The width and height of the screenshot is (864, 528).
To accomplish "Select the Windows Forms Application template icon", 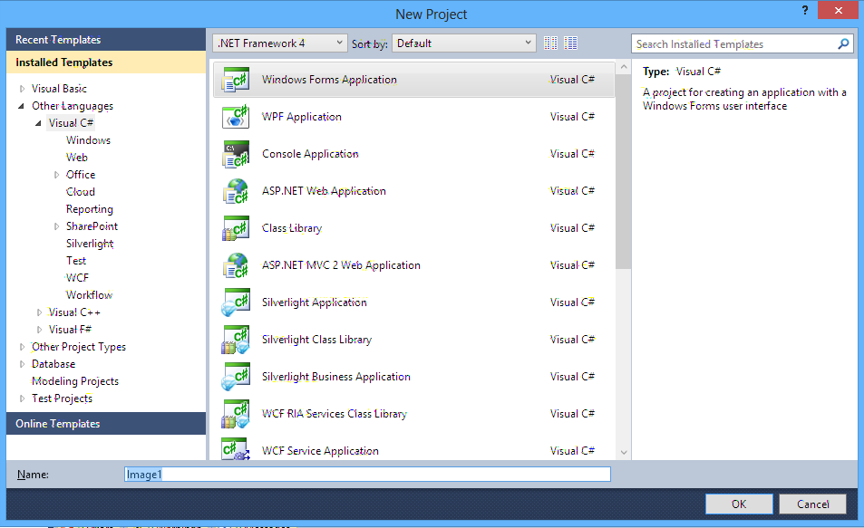I will pyautogui.click(x=235, y=79).
